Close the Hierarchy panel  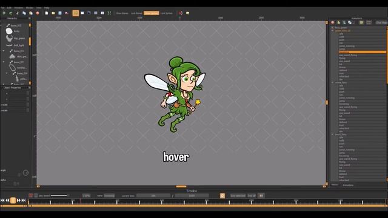pos(30,18)
